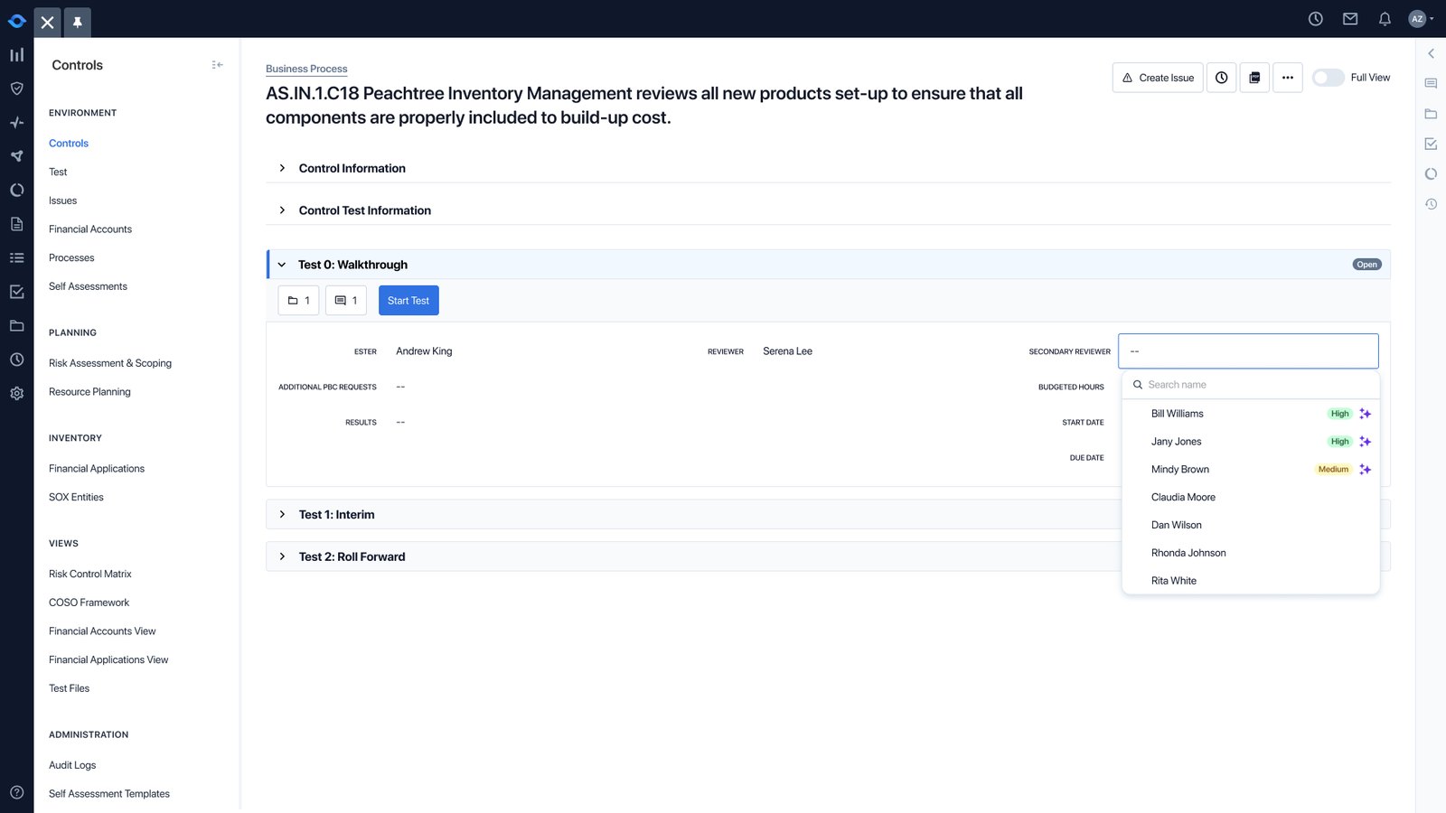Go to Issues in sidebar
The height and width of the screenshot is (813, 1446).
tap(63, 201)
